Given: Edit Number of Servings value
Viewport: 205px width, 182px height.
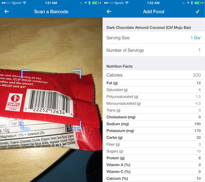Looking at the screenshot, I should pyautogui.click(x=200, y=50).
